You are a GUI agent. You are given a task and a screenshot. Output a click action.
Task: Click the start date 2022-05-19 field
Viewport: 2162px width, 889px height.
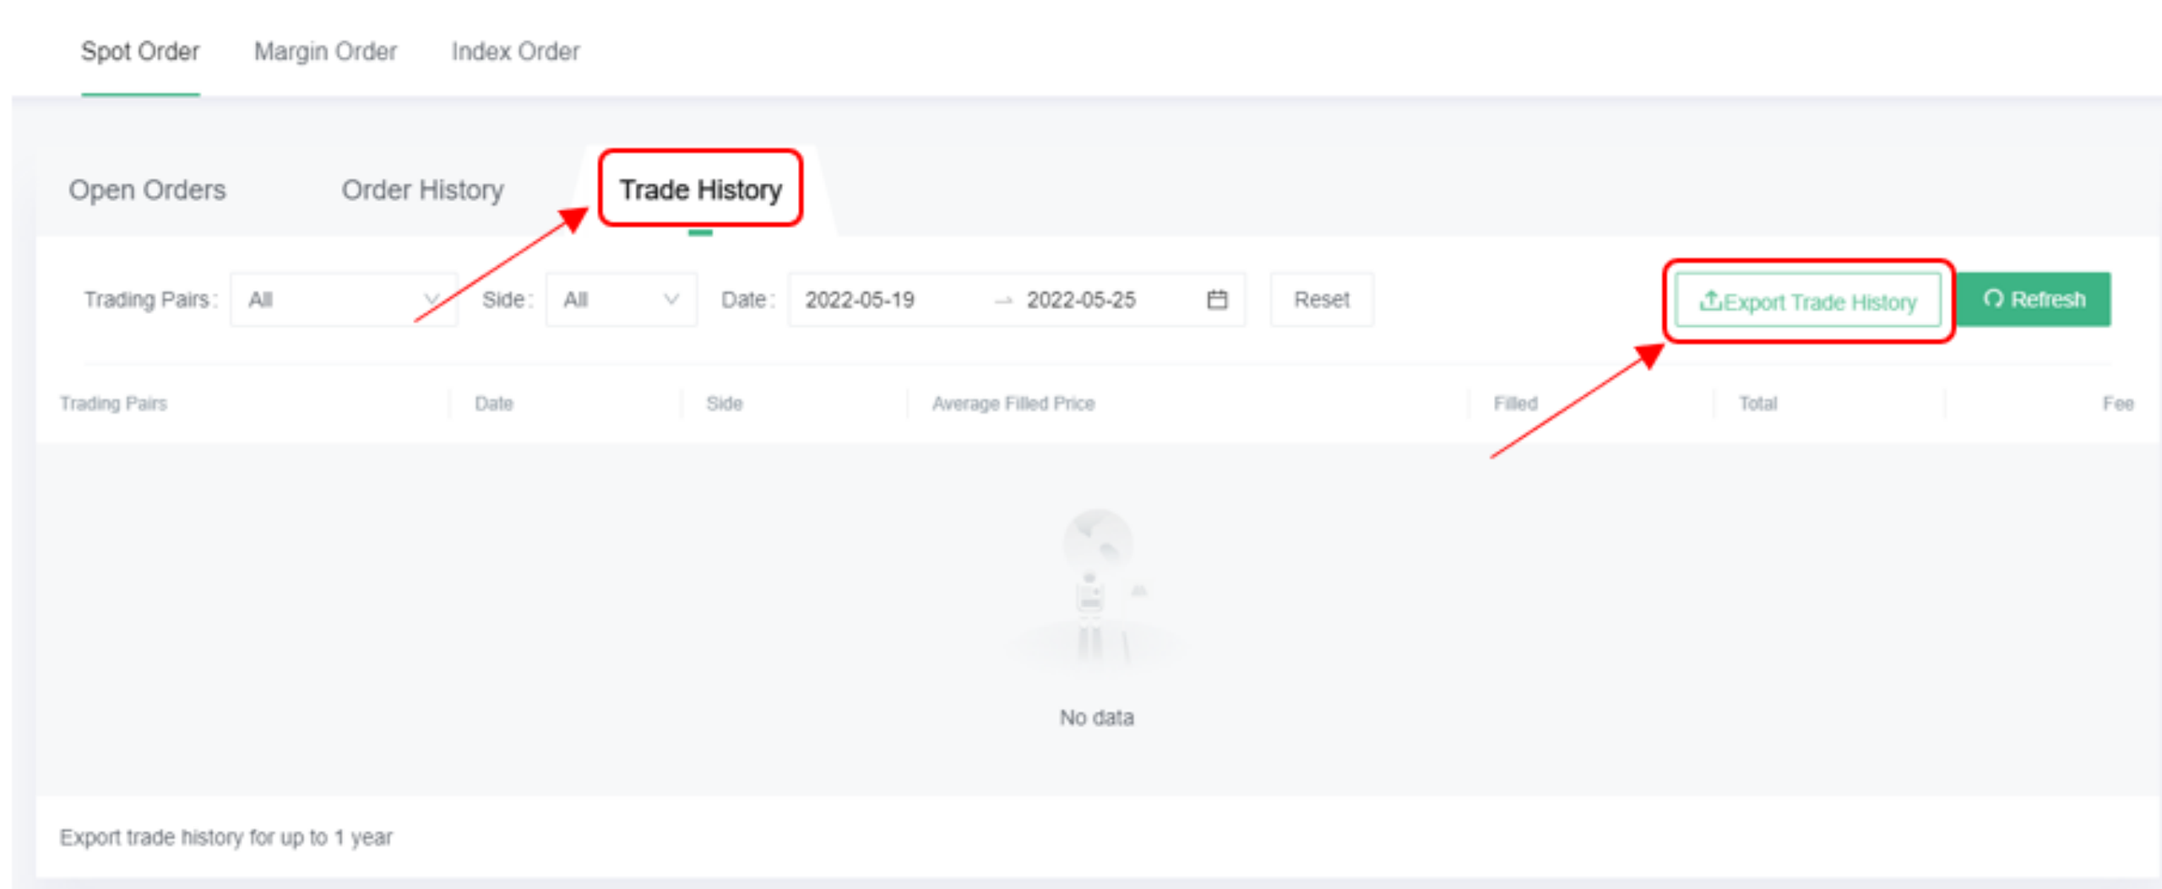(860, 300)
